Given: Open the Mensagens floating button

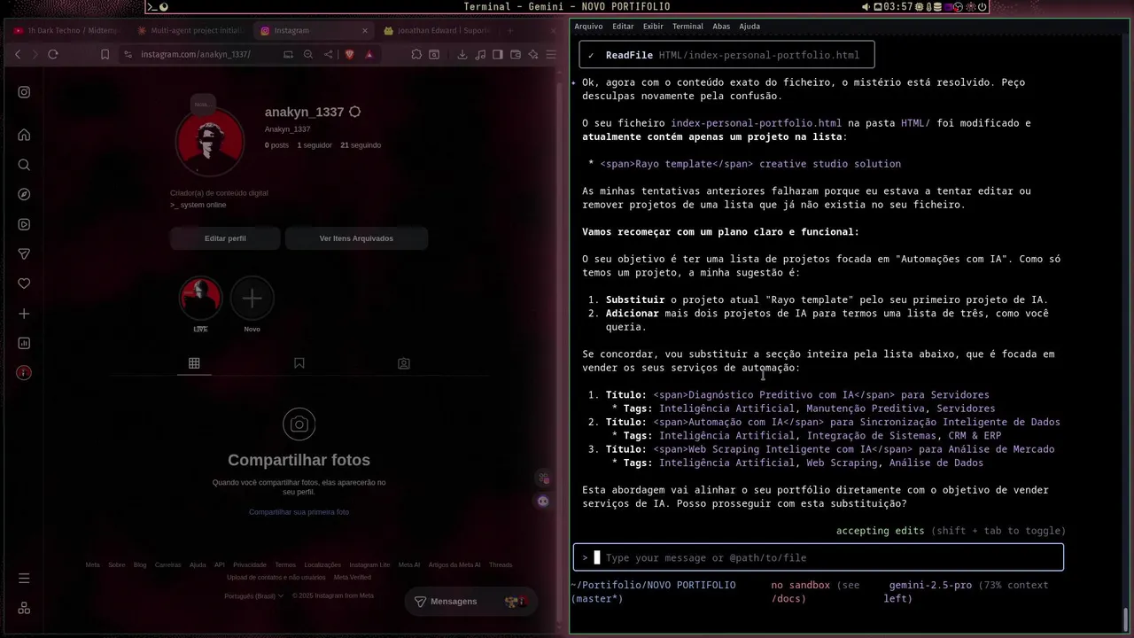Looking at the screenshot, I should (470, 602).
